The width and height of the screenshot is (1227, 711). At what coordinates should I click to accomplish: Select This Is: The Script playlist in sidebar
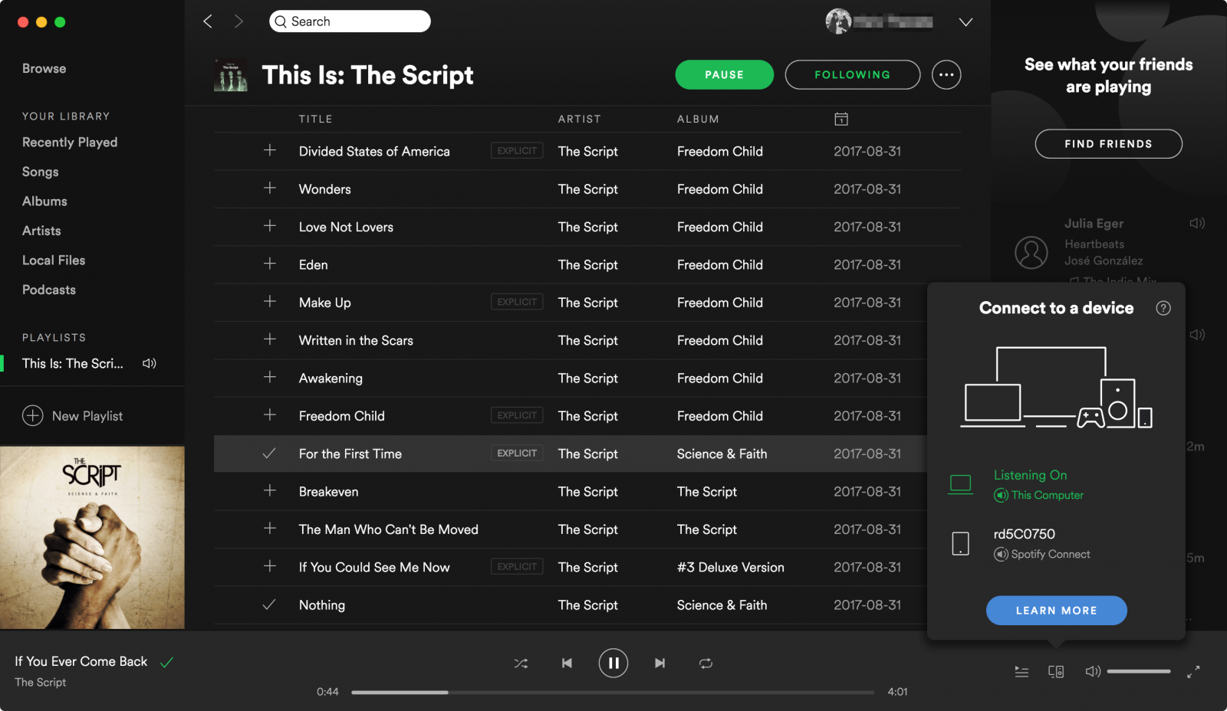pyautogui.click(x=73, y=363)
